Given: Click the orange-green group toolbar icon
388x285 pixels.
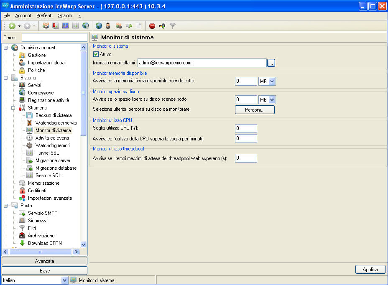Looking at the screenshot, I should pos(119,26).
